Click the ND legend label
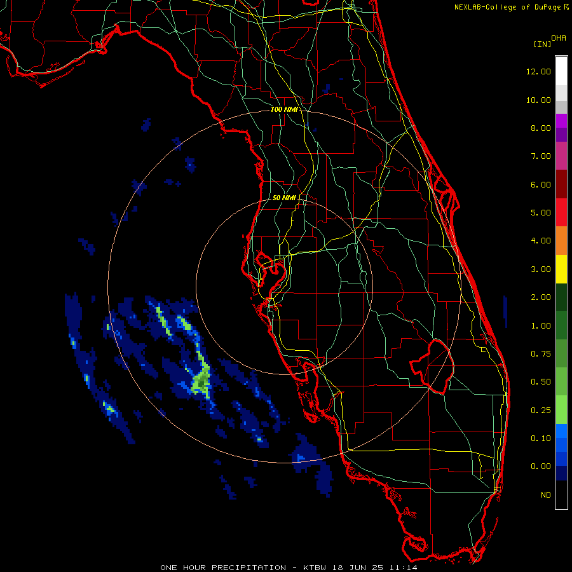This screenshot has width=572, height=572. (x=546, y=495)
